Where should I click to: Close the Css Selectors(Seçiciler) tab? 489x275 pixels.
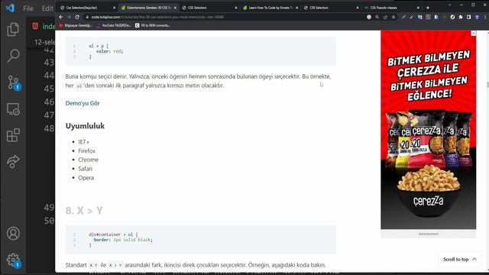[114, 8]
